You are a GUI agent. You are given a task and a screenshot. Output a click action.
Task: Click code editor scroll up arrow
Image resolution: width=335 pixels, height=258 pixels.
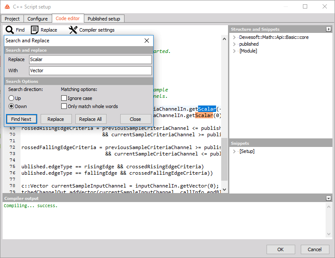(224, 39)
